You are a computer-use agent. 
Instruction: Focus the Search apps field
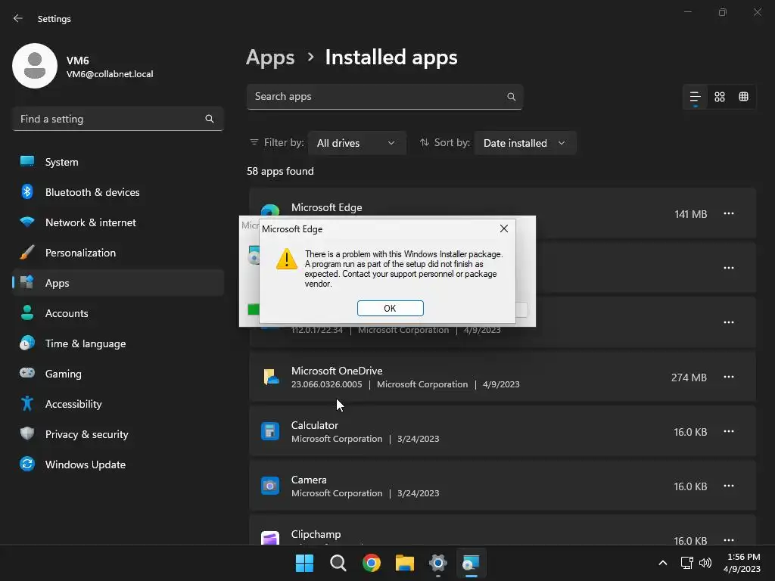[384, 97]
